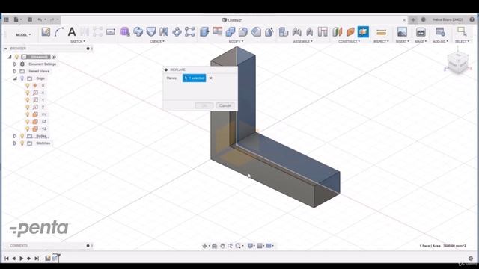
Task: Toggle visibility of the X axis
Action: pos(28,93)
